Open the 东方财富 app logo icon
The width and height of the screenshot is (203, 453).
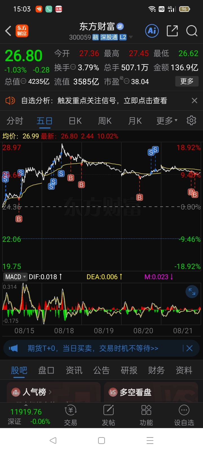point(22,31)
